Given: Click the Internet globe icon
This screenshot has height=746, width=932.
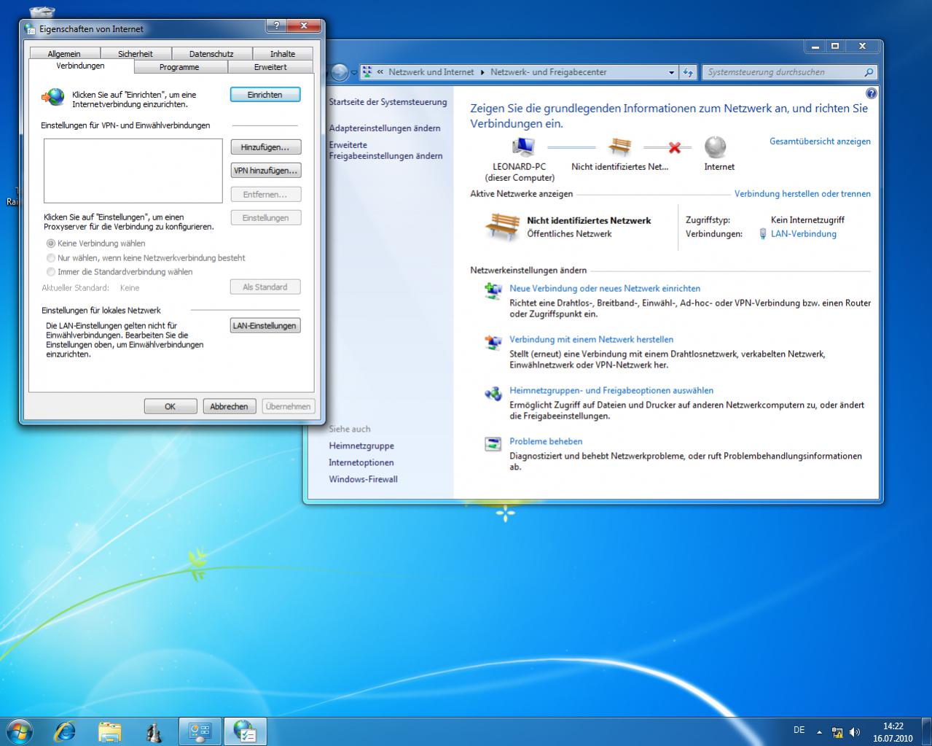Looking at the screenshot, I should point(715,147).
